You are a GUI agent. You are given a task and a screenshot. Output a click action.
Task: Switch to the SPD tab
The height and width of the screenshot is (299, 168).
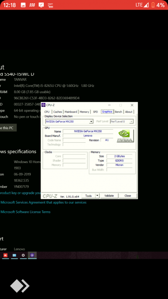click(x=95, y=112)
